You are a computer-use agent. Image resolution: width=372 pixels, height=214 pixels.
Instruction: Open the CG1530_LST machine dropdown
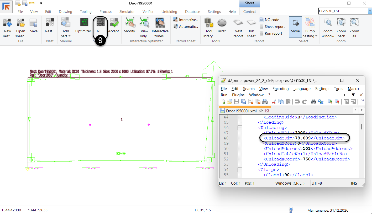pyautogui.click(x=370, y=11)
